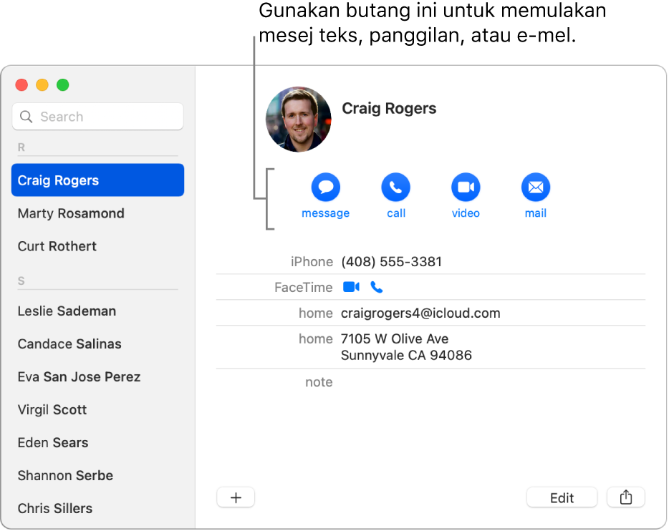Image resolution: width=669 pixels, height=531 pixels.
Task: Click the Craig Rogers name heading on card
Action: pyautogui.click(x=389, y=108)
